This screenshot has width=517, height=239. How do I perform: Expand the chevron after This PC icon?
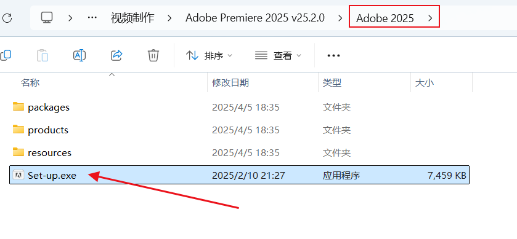point(70,18)
